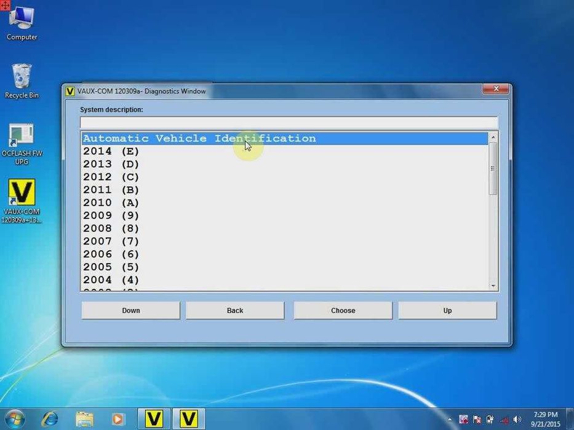Open the Computer desktop icon
The image size is (574, 430).
22,20
